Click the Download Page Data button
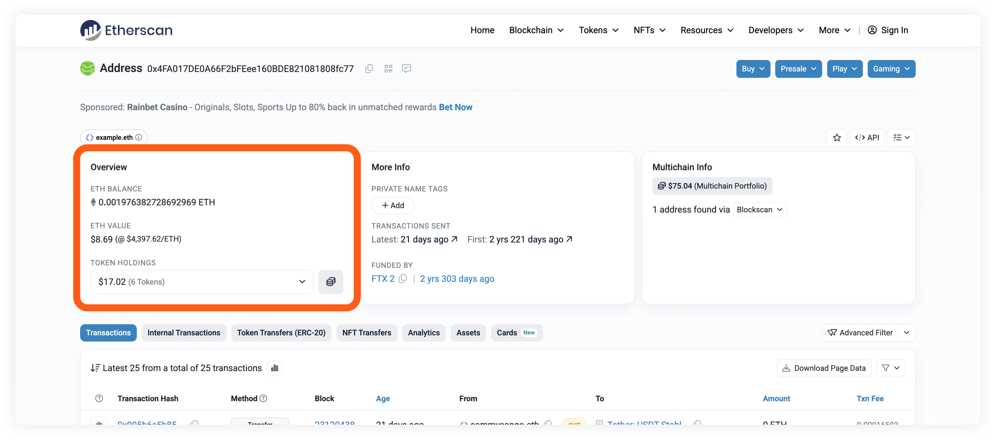The image size is (995, 440). pyautogui.click(x=824, y=368)
